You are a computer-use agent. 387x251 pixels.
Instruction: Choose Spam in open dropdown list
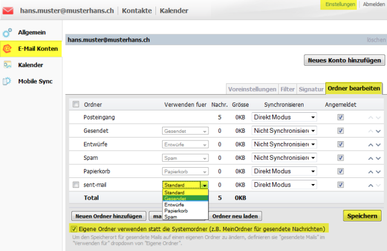pos(185,217)
